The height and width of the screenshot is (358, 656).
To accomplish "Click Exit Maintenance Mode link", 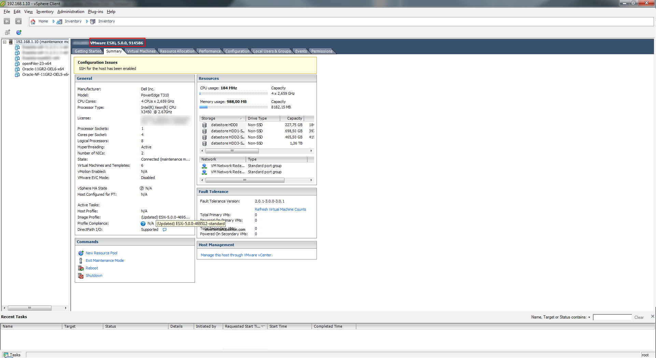I will pyautogui.click(x=104, y=261).
